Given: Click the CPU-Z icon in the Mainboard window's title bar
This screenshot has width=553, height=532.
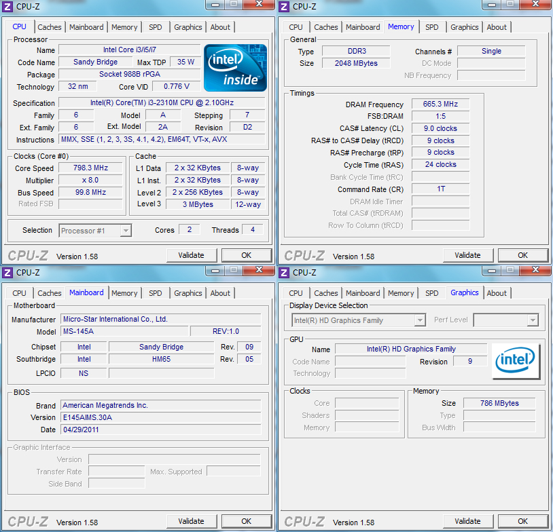Looking at the screenshot, I should pos(7,272).
